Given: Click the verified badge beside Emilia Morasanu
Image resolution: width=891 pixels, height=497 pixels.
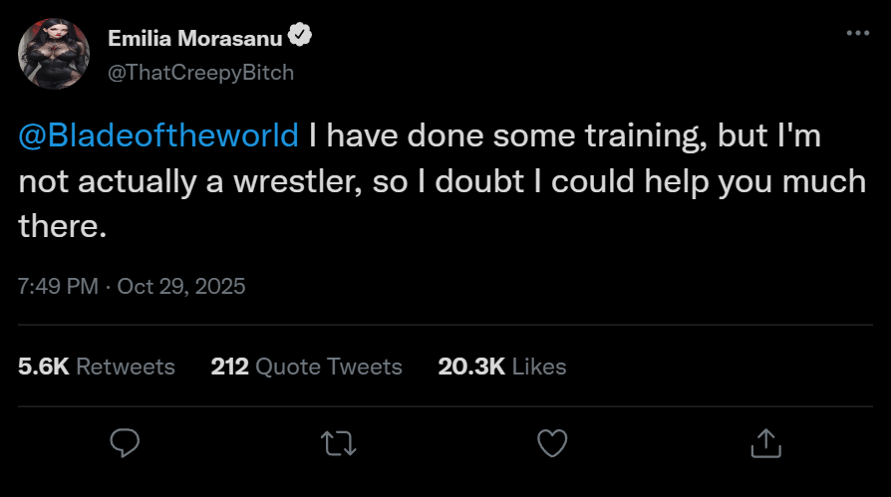Looking at the screenshot, I should coord(300,37).
